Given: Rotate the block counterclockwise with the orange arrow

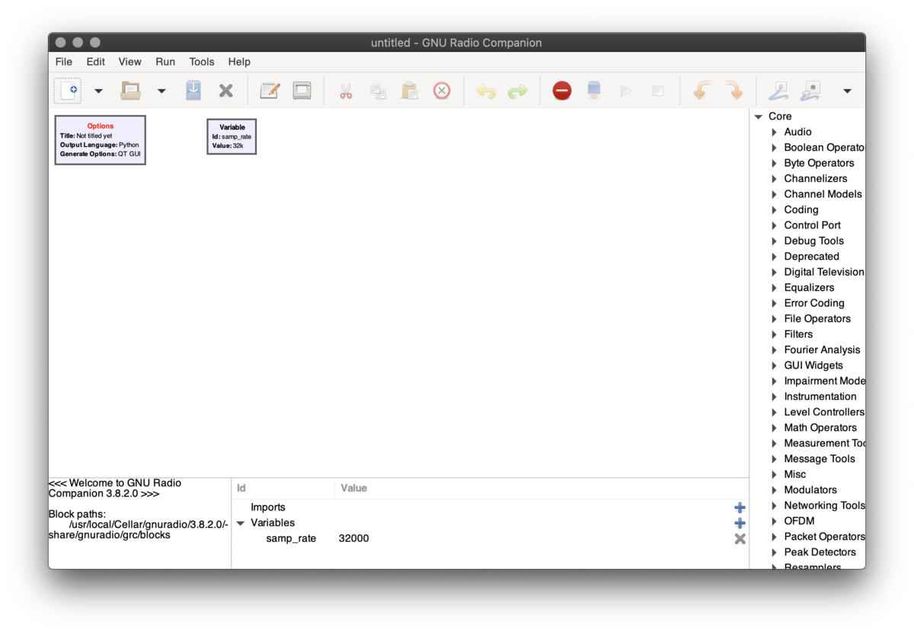Looking at the screenshot, I should 701,91.
